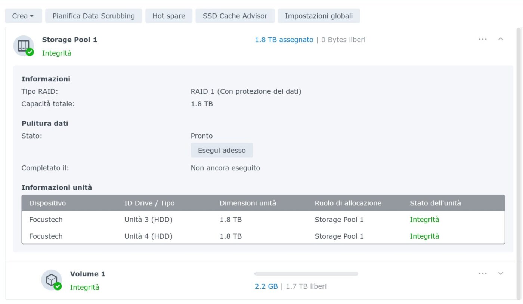Open the Crea dropdown menu
The image size is (523, 304).
tap(23, 16)
